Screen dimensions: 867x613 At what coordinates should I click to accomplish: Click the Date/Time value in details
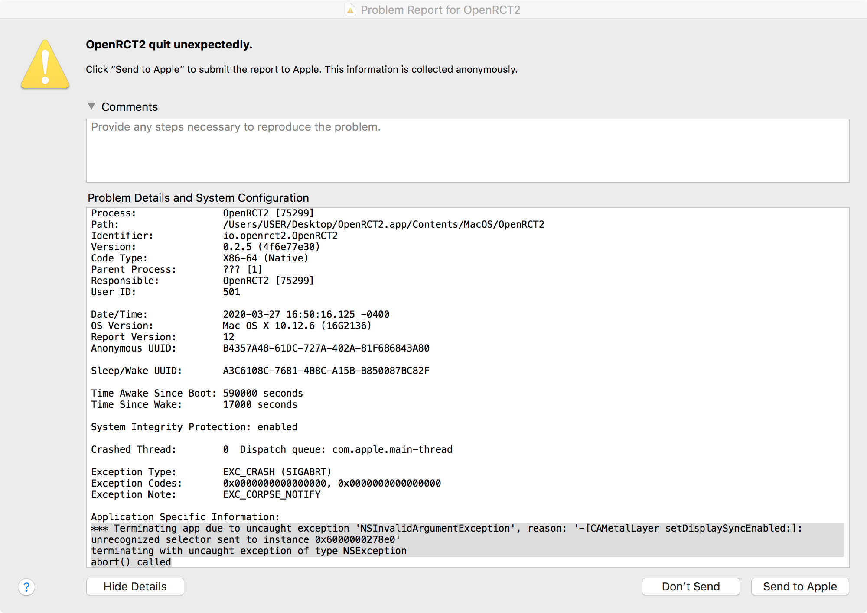click(306, 314)
